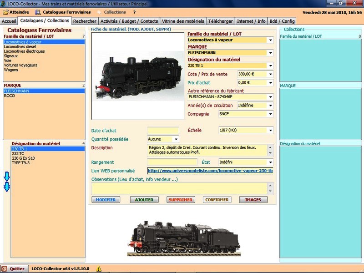364x273 pixels.
Task: Open Autre référence du fabricant dropdown
Action: pyautogui.click(x=270, y=97)
